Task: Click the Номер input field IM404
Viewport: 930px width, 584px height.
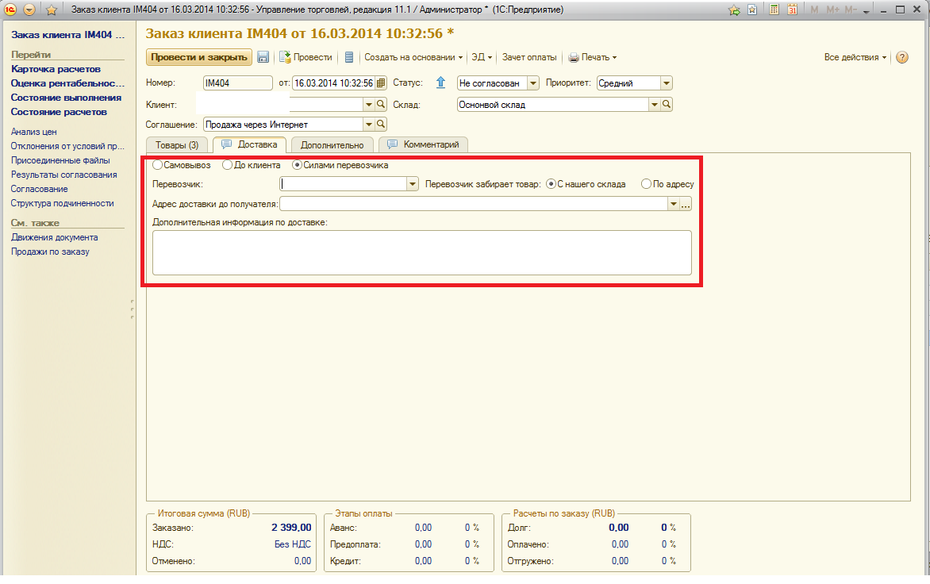Action: tap(238, 83)
